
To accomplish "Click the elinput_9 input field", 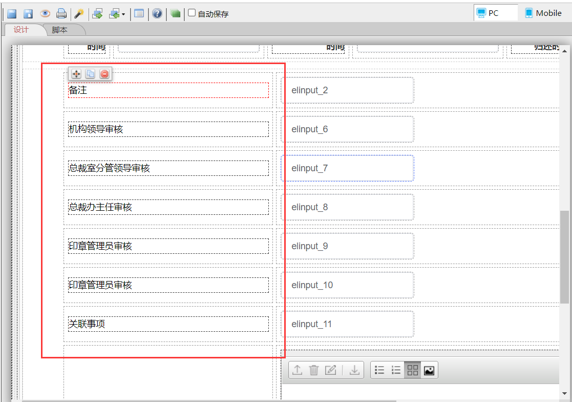I will (347, 246).
